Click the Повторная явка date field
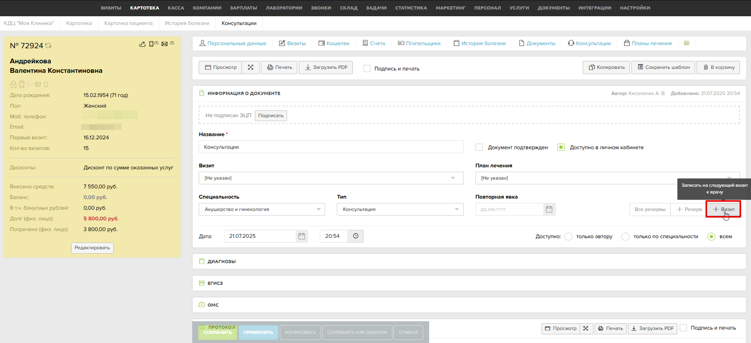 click(509, 209)
